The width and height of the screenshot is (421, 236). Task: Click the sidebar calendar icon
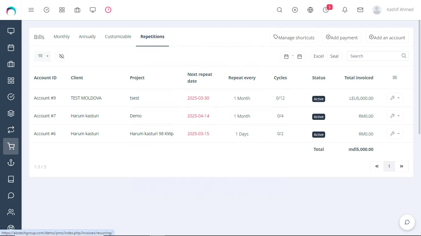tap(11, 48)
